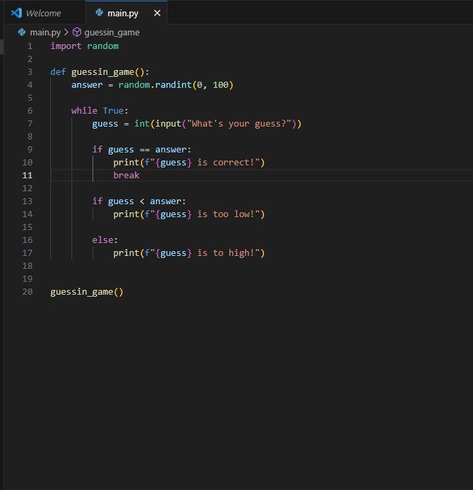473x490 pixels.
Task: Switch to the Welcome tab
Action: tap(43, 13)
